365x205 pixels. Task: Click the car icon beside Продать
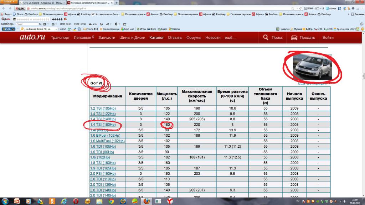click(x=294, y=37)
